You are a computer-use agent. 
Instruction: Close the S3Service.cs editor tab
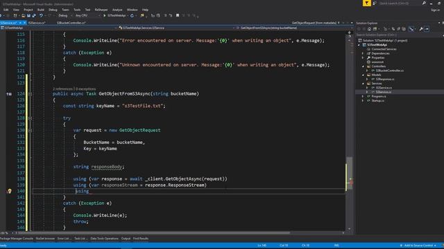[25, 23]
